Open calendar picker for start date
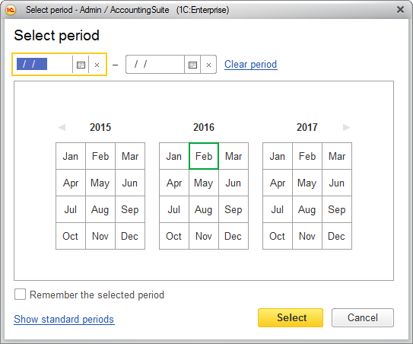The image size is (413, 344). click(81, 65)
